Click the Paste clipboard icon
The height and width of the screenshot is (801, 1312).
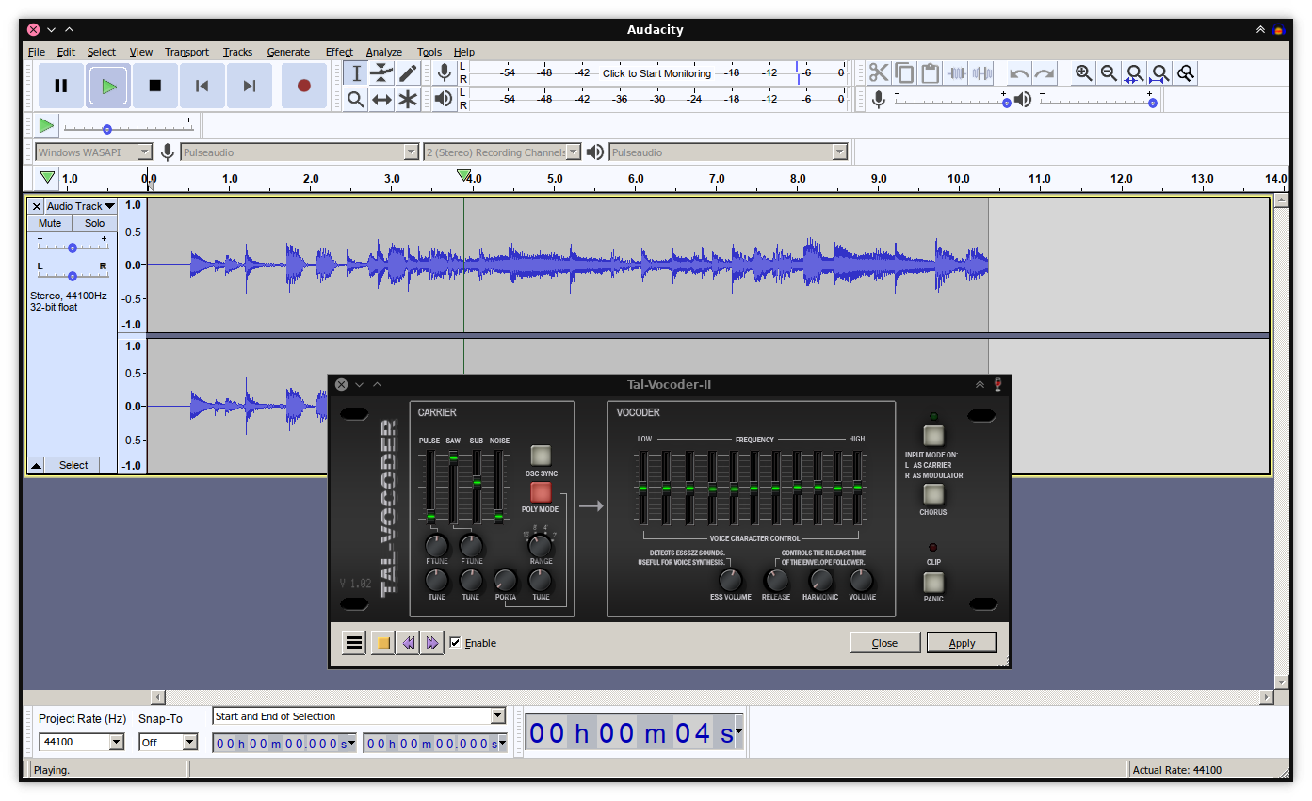coord(930,73)
